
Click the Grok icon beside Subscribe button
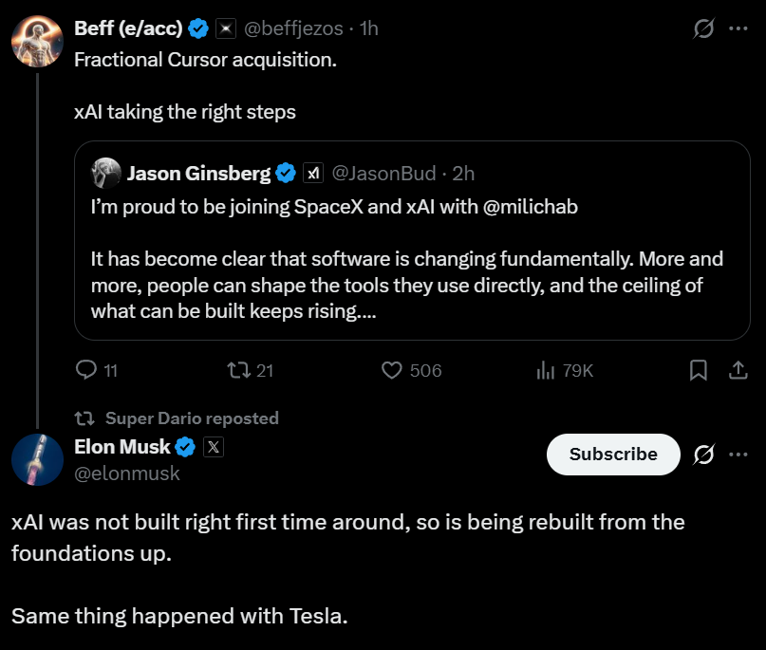703,455
